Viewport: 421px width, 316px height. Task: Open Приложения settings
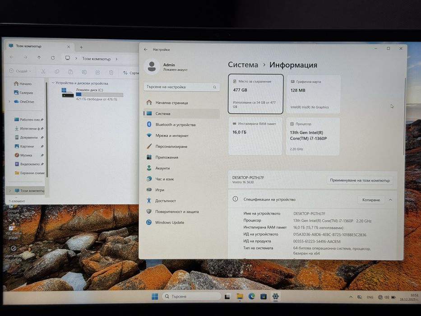[181, 157]
